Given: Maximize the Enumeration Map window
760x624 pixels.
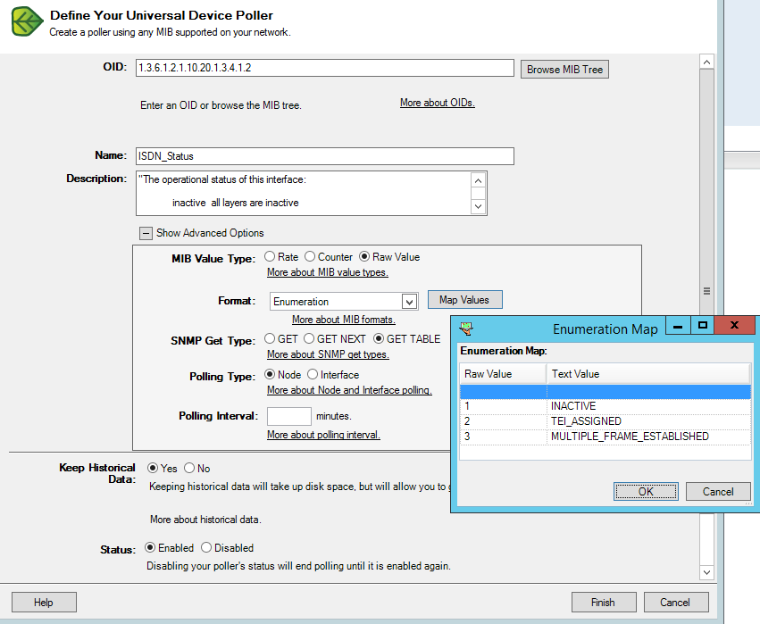Looking at the screenshot, I should coord(702,326).
